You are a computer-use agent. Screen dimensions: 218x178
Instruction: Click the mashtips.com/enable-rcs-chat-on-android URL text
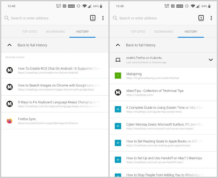48,73
